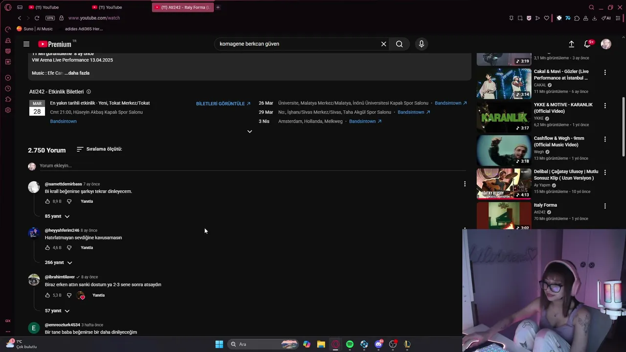This screenshot has width=626, height=352.
Task: Dislike the @samettdemirbass comment
Action: (x=69, y=201)
